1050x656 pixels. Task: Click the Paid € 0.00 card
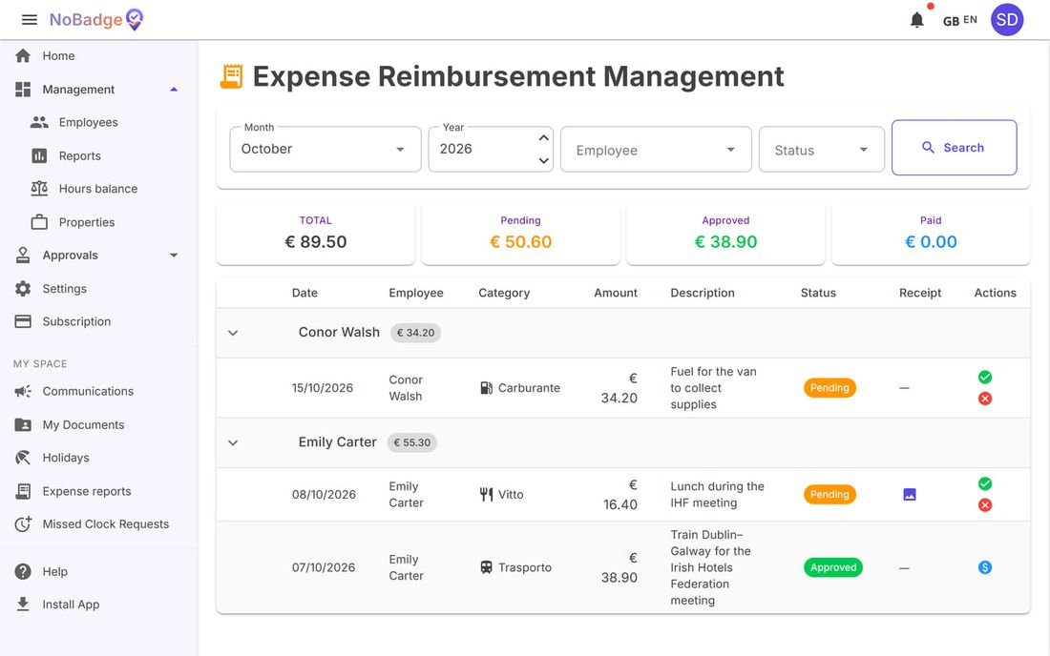(930, 234)
